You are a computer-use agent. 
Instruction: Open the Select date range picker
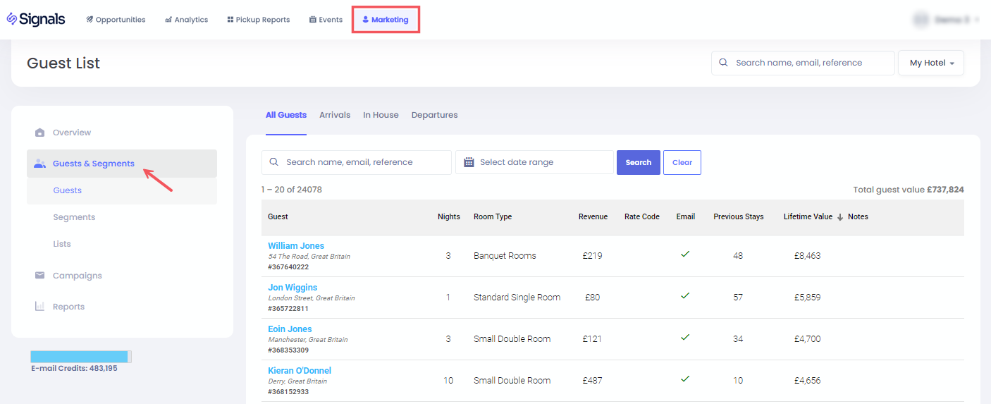(x=534, y=162)
